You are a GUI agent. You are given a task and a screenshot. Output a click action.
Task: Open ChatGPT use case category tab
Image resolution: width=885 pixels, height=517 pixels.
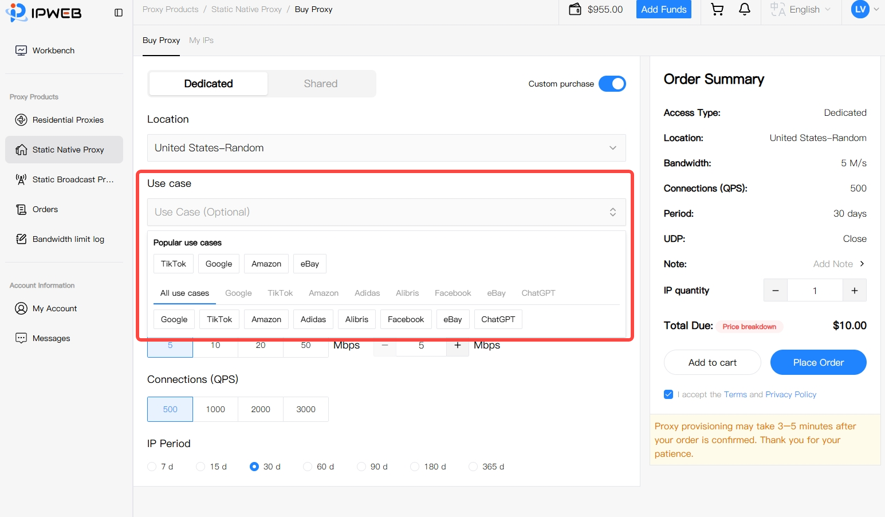[538, 293]
